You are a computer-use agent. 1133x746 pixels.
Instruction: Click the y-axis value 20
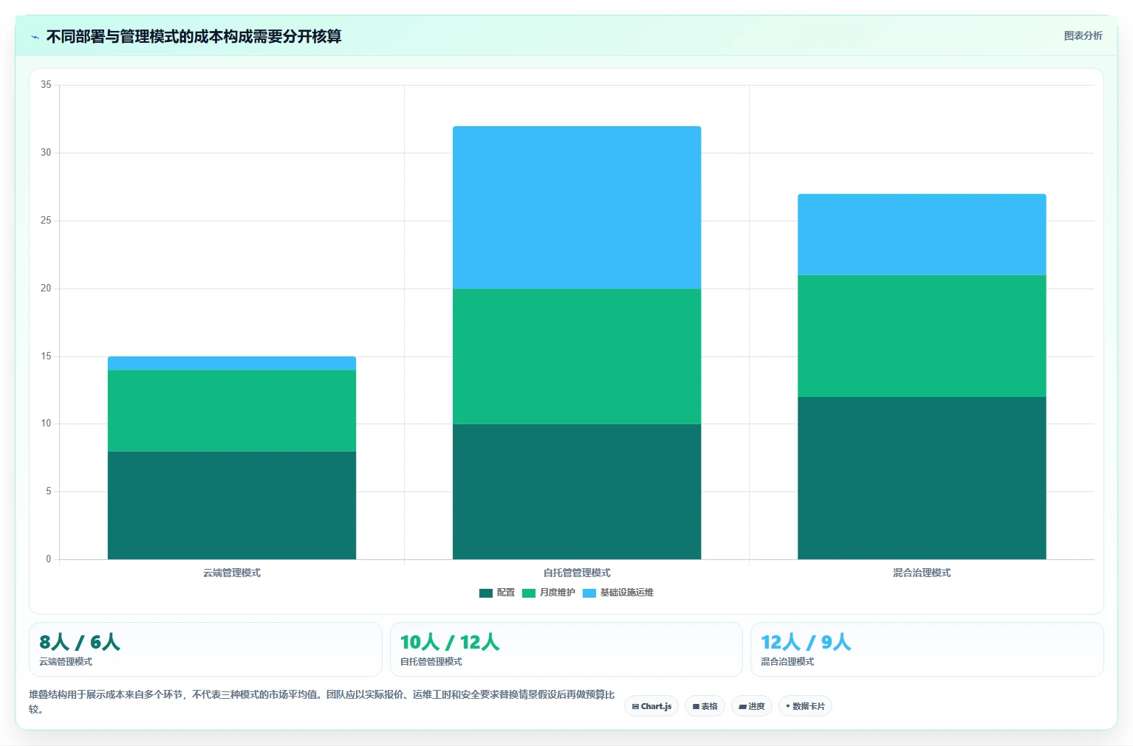(46, 289)
